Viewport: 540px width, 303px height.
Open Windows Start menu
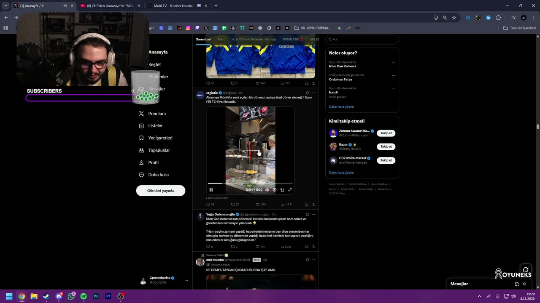point(9,296)
